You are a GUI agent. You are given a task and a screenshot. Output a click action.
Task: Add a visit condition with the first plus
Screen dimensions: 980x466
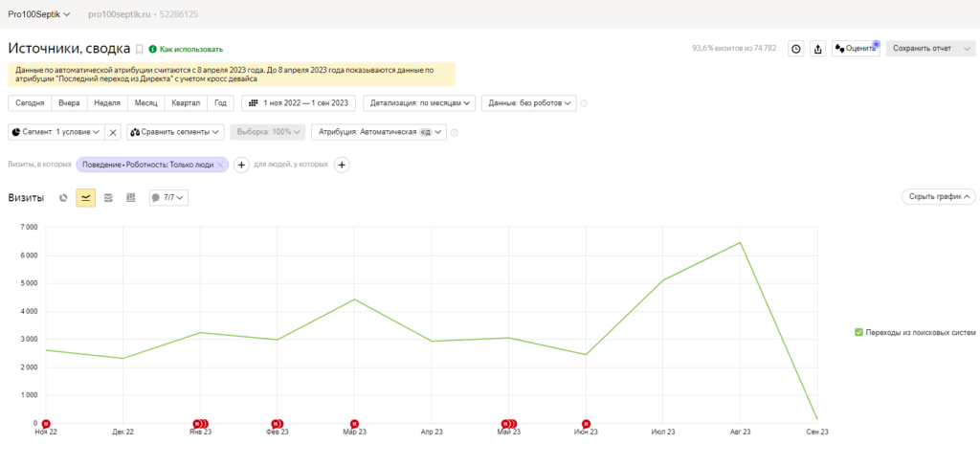coord(242,165)
